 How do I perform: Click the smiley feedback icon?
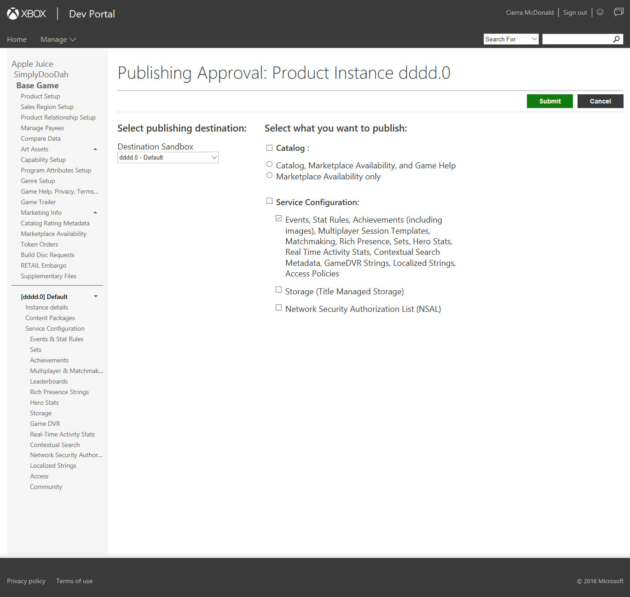click(600, 12)
